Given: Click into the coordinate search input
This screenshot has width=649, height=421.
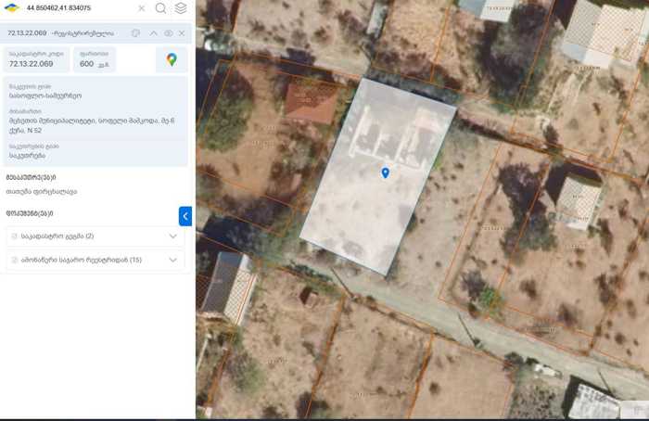Looking at the screenshot, I should [x=79, y=8].
